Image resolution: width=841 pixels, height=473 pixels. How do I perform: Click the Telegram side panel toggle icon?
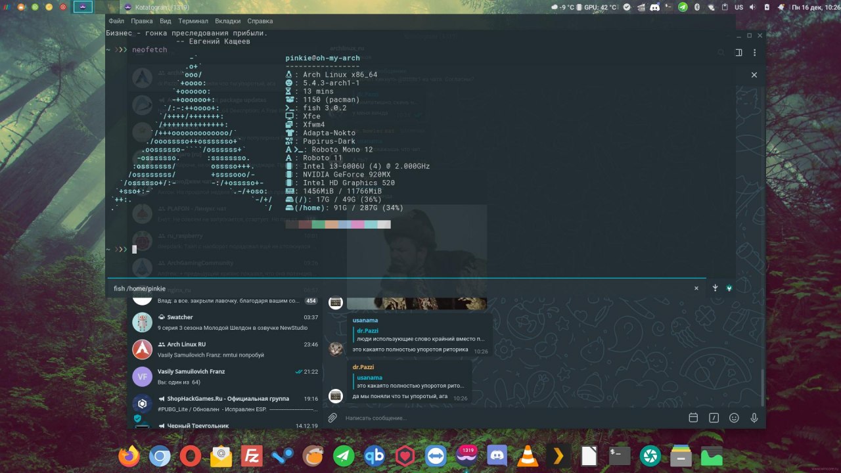coord(739,53)
